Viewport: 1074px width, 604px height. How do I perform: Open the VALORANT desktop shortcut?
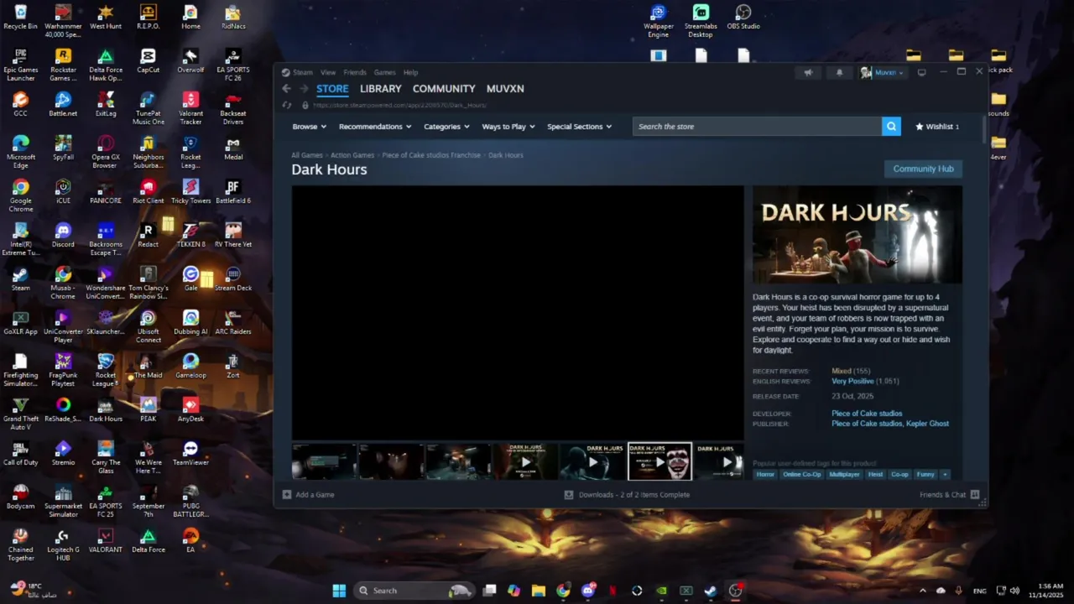click(x=105, y=539)
